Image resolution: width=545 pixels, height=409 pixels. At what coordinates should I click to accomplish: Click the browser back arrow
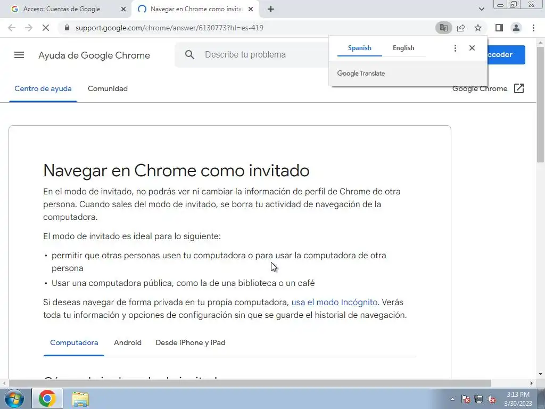[12, 28]
